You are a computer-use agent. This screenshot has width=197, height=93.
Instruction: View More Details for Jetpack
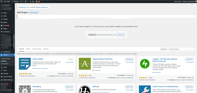coord(190,62)
